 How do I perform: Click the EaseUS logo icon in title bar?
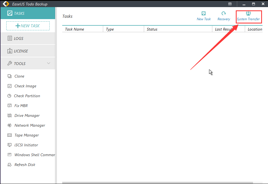coord(6,4)
